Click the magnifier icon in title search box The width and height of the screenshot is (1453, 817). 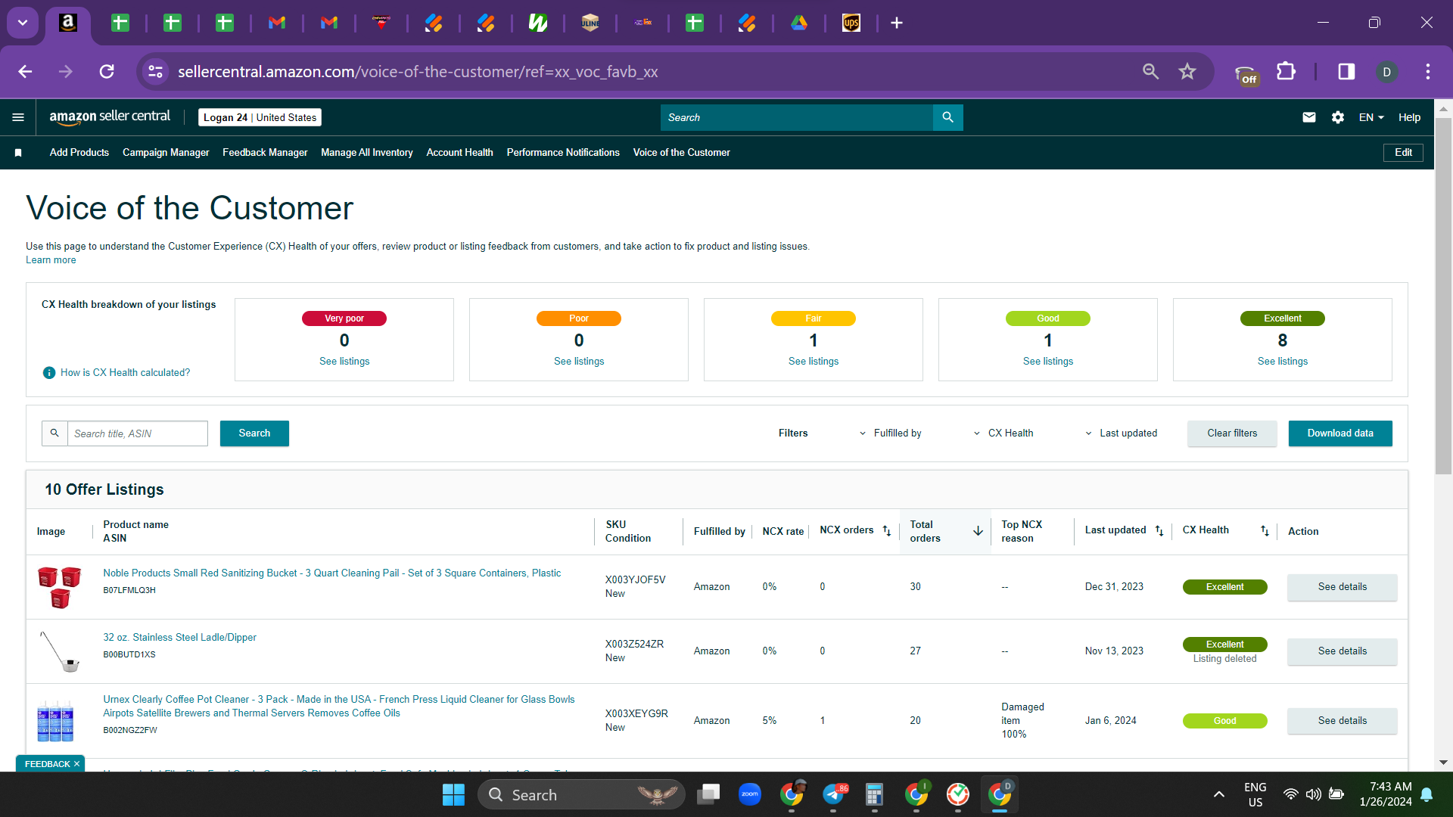54,433
